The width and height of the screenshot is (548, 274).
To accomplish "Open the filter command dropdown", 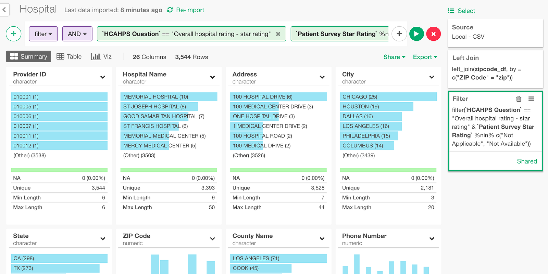I will [x=43, y=34].
